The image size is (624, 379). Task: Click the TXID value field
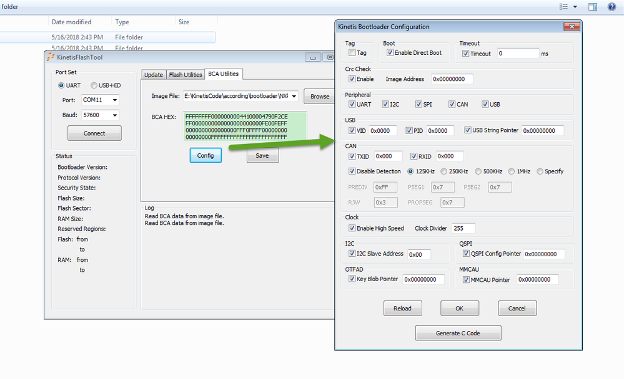pyautogui.click(x=388, y=156)
